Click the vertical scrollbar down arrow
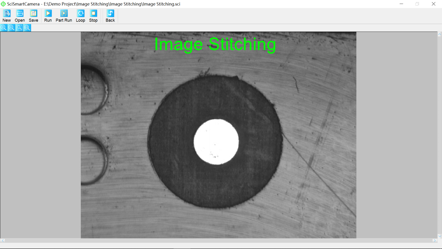 [x=440, y=236]
